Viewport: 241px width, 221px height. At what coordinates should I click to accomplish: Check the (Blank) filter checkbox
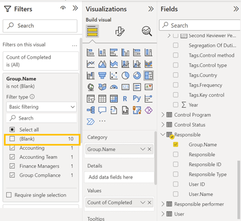12,139
